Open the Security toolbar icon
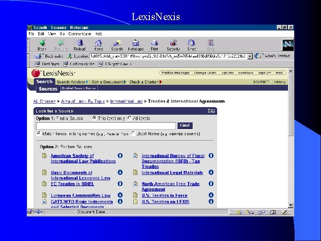 pos(173,45)
